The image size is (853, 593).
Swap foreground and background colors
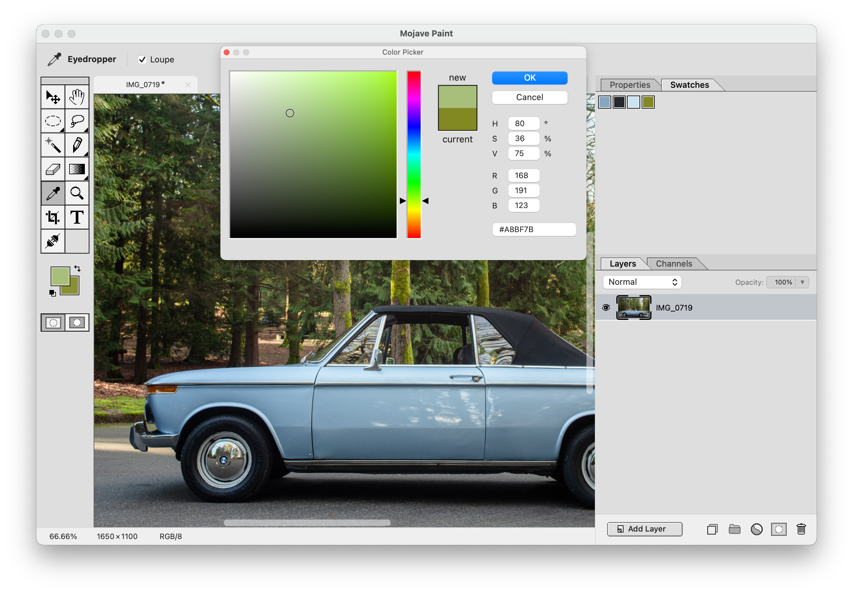tap(77, 268)
